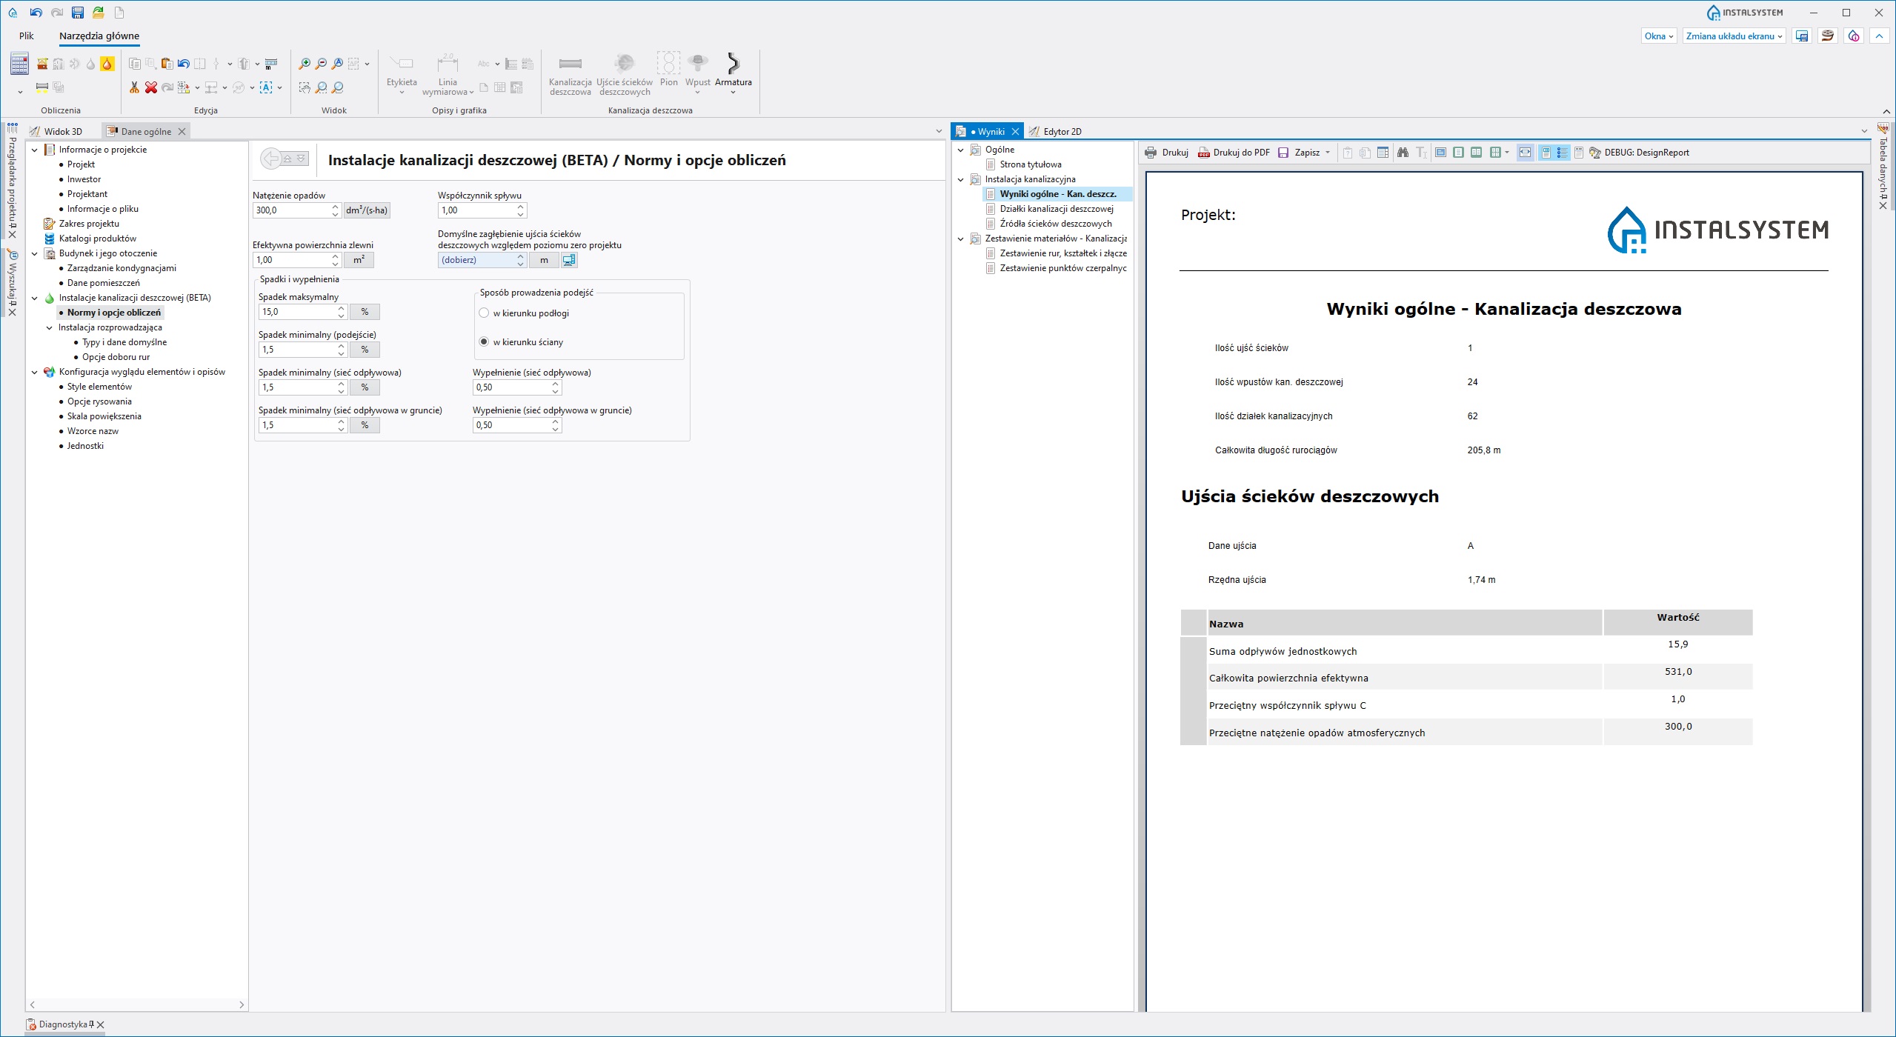Viewport: 1896px width, 1037px height.
Task: Zoom in with plus magnifier
Action: pyautogui.click(x=305, y=64)
